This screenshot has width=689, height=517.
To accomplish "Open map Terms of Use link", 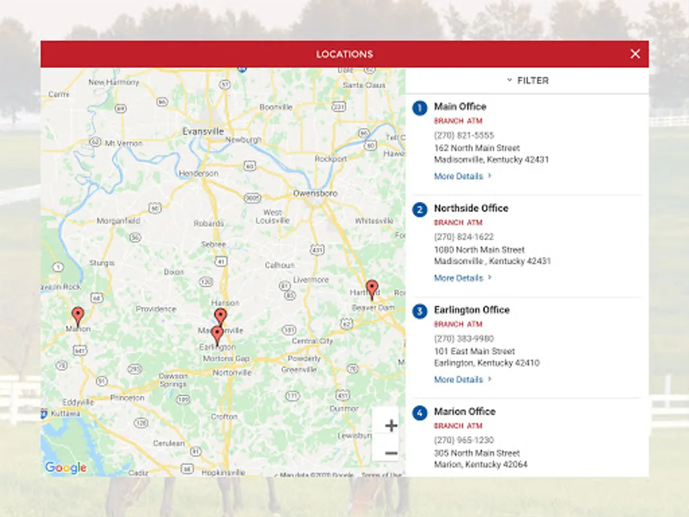I will coord(381,475).
